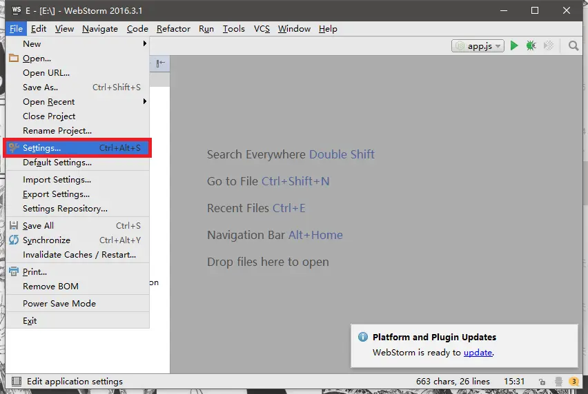Open the Window menu

point(295,29)
